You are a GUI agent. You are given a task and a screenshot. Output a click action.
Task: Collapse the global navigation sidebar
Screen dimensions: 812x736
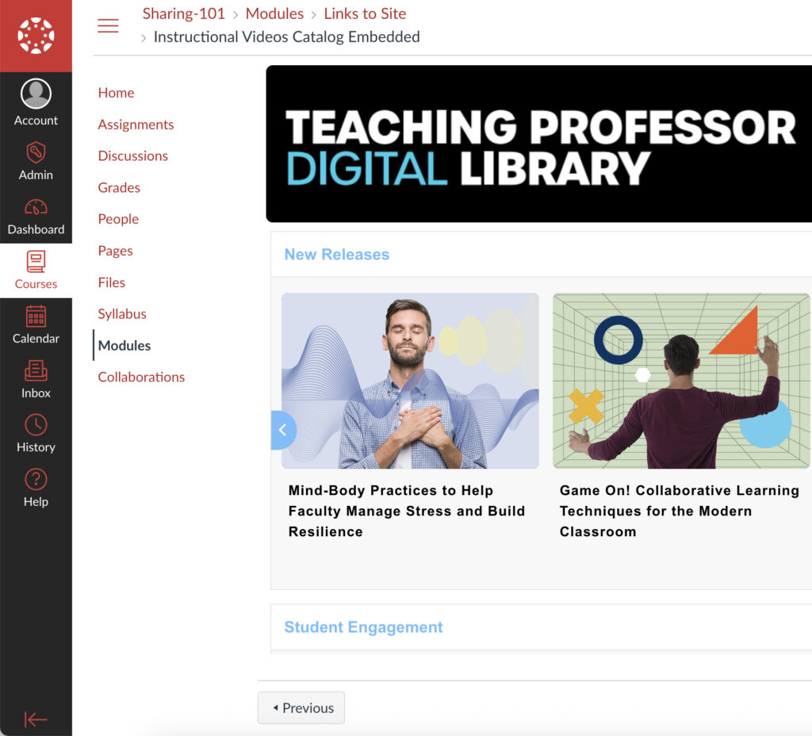point(36,719)
